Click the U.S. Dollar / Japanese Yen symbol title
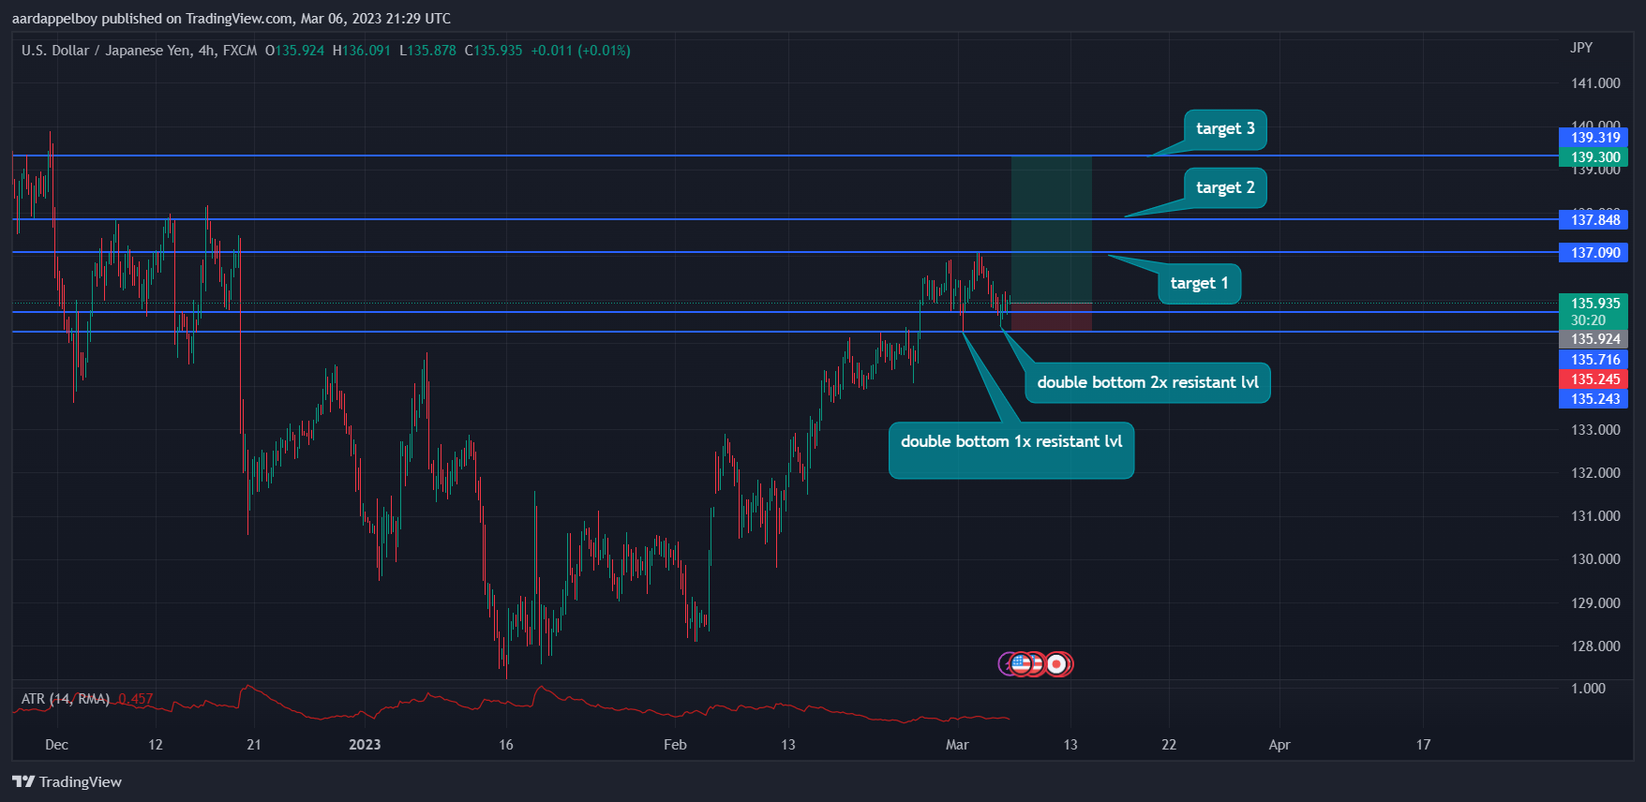The height and width of the screenshot is (802, 1646). (139, 51)
